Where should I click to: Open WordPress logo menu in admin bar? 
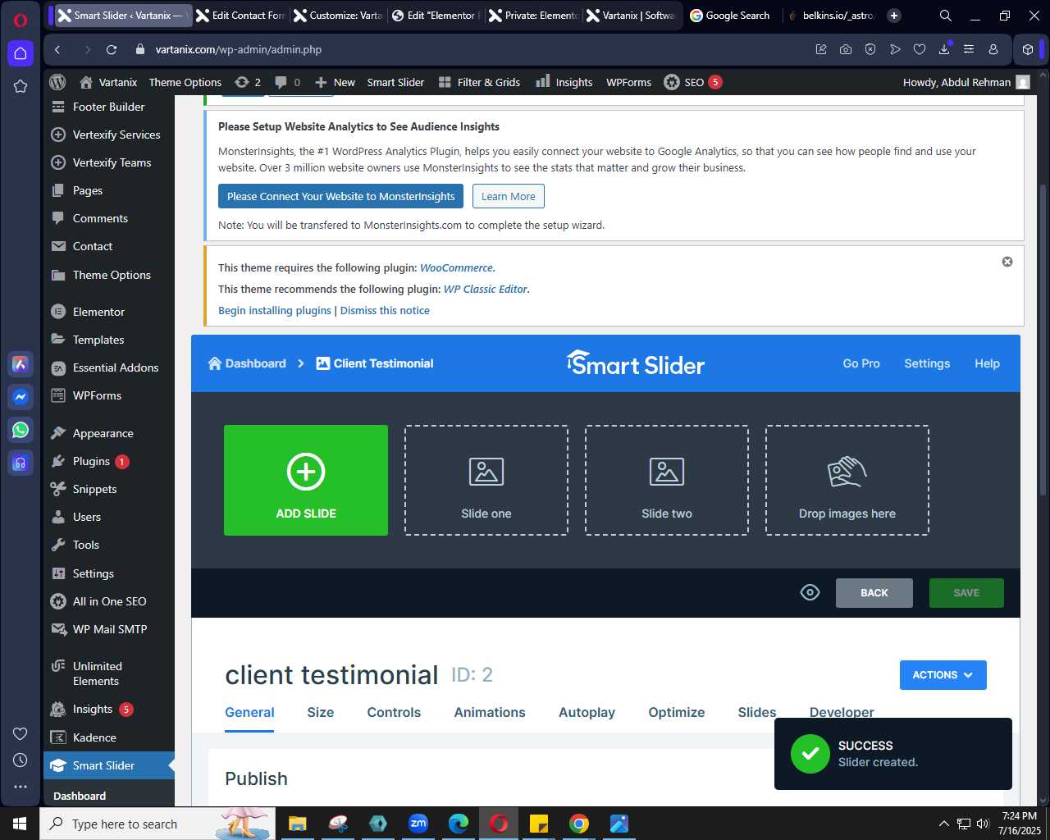coord(57,82)
